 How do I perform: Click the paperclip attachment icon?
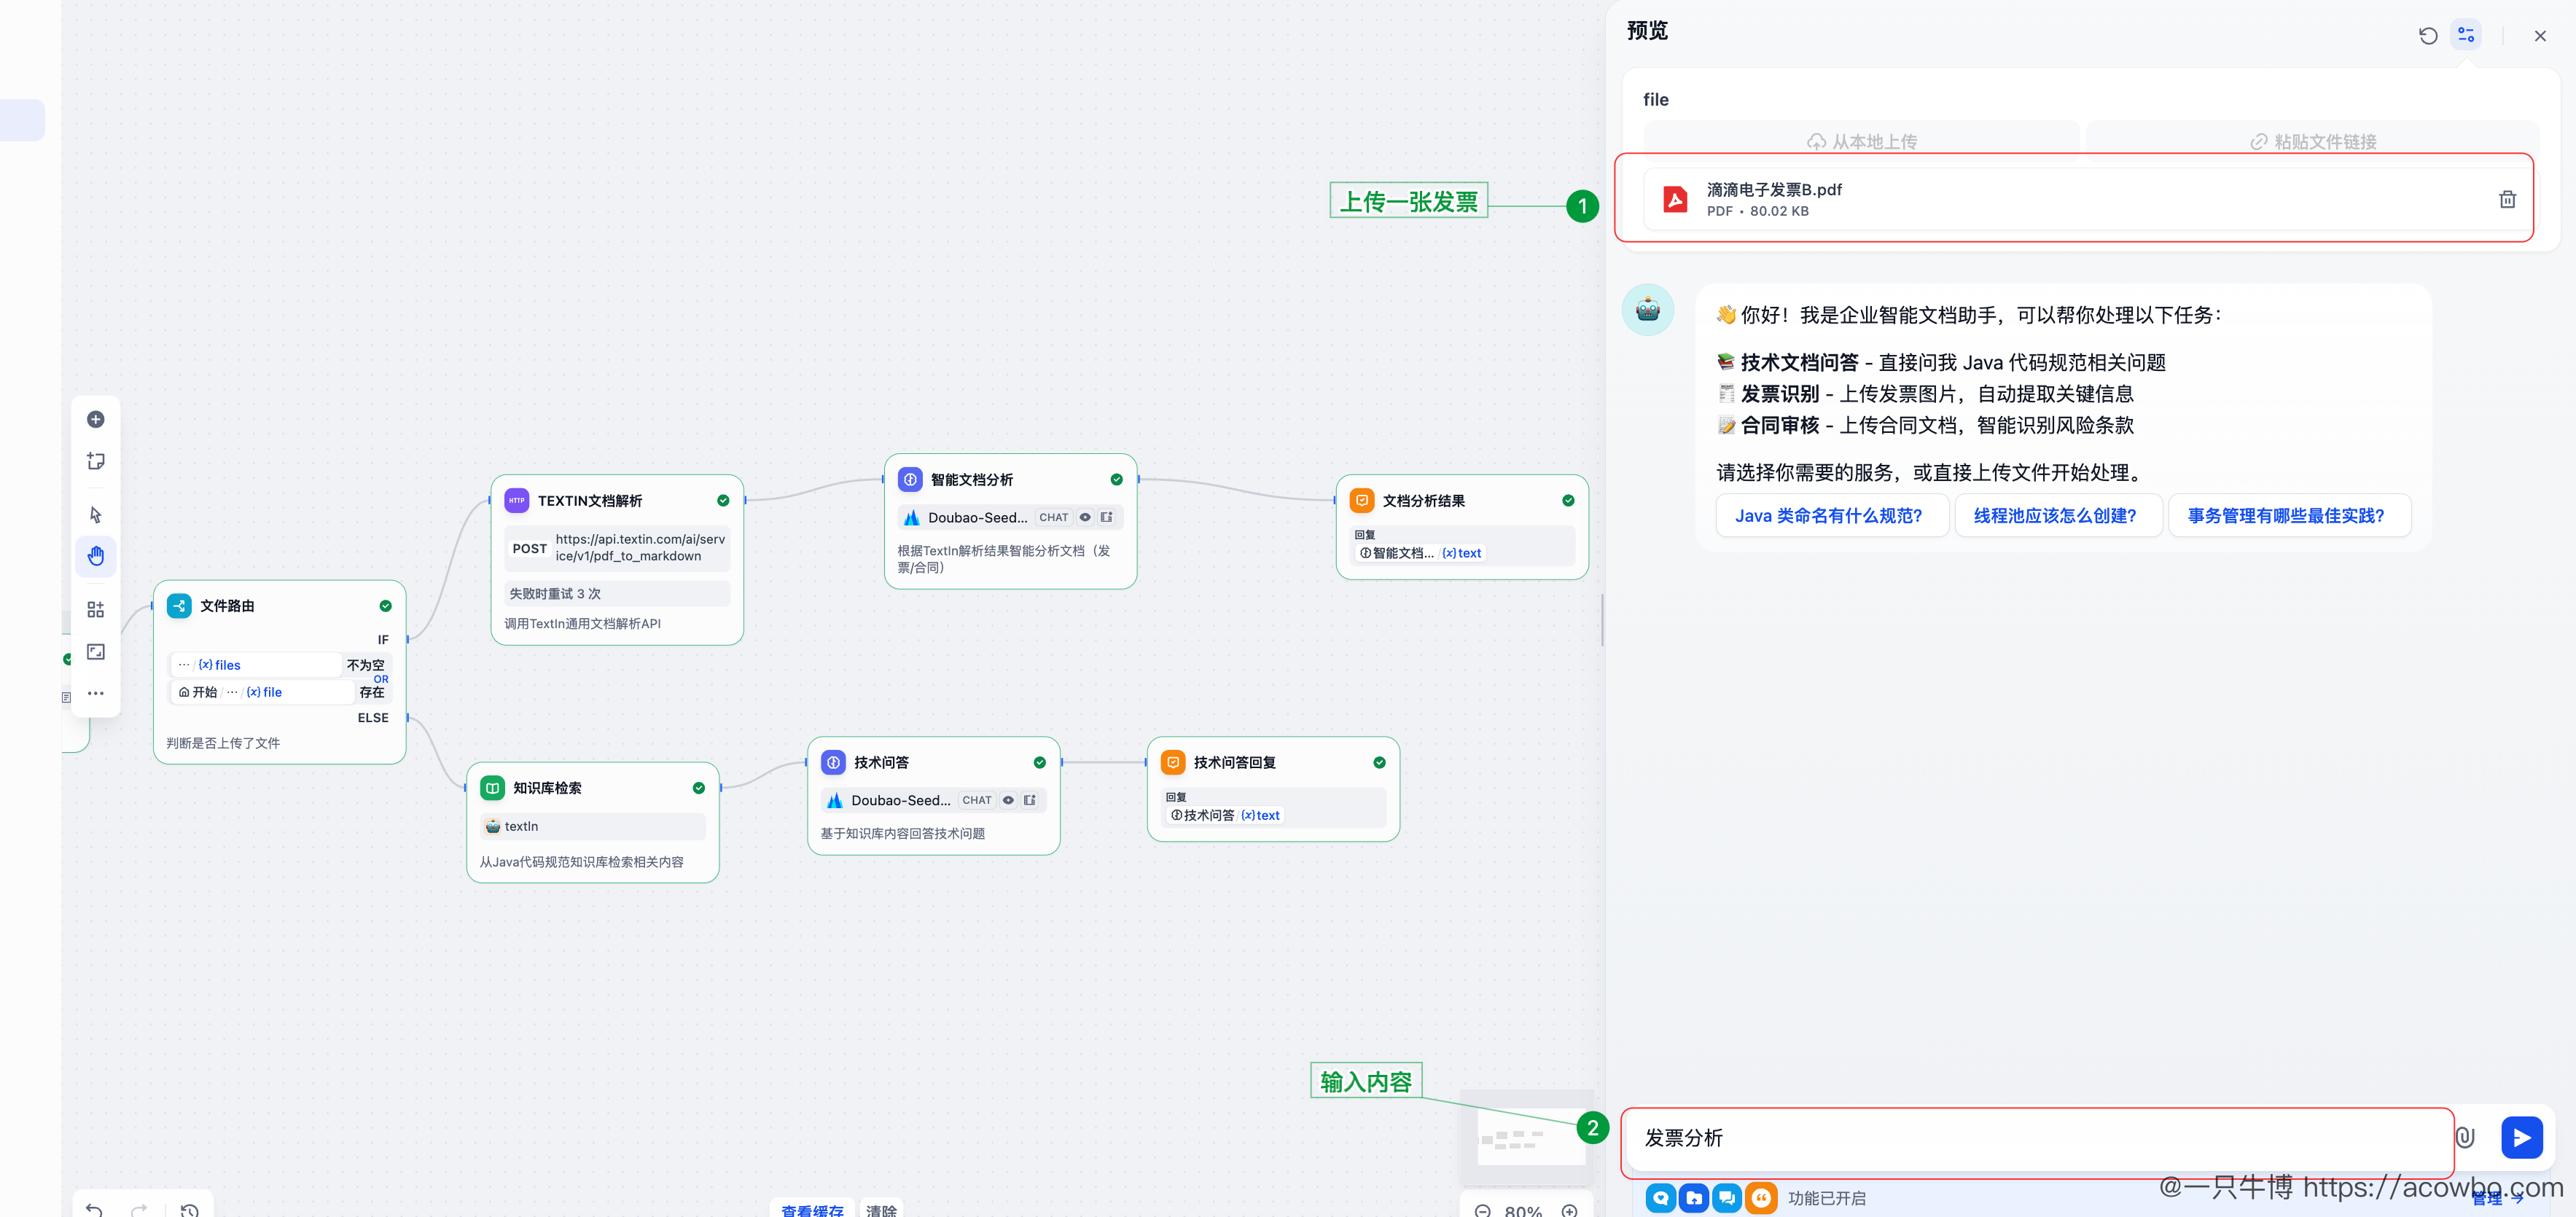click(x=2465, y=1138)
